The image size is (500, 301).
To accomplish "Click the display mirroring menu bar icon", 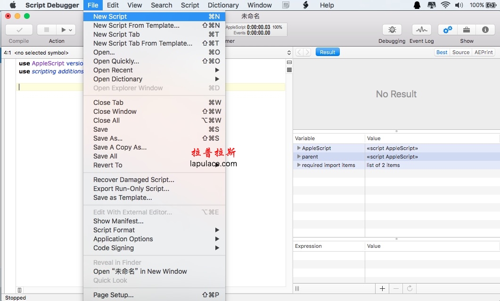I will [432, 5].
